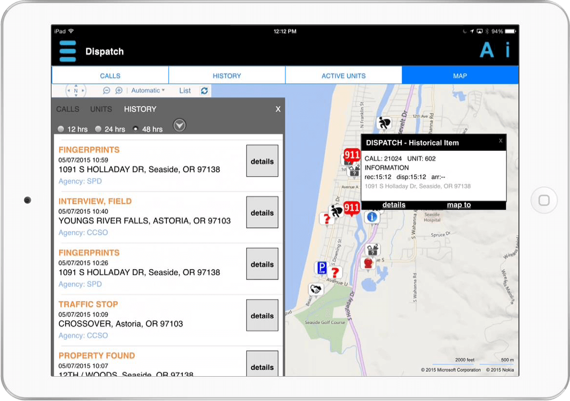Click the TRAFFIC STOP heading
This screenshot has height=401, width=570.
point(89,304)
